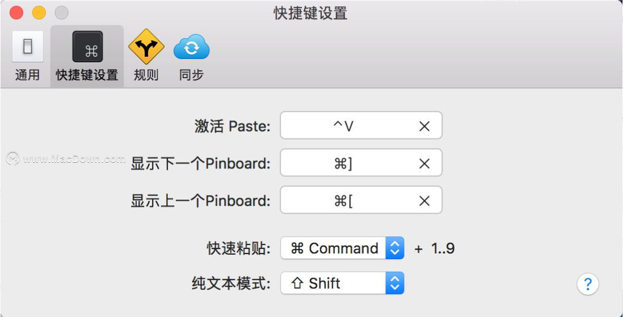Switch to the 规则 tab label
The height and width of the screenshot is (317, 623).
(x=146, y=75)
